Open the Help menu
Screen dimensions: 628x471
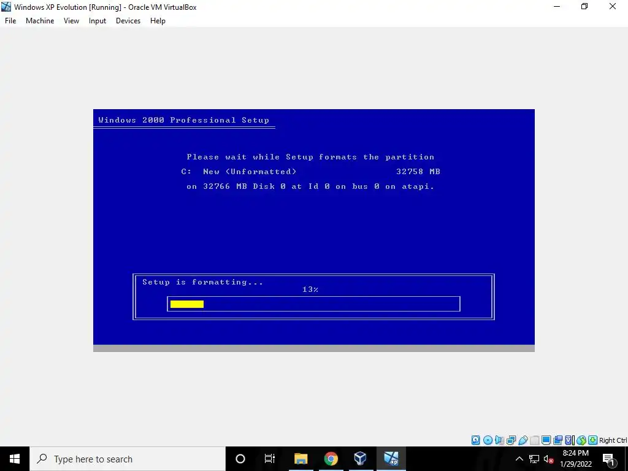tap(158, 21)
